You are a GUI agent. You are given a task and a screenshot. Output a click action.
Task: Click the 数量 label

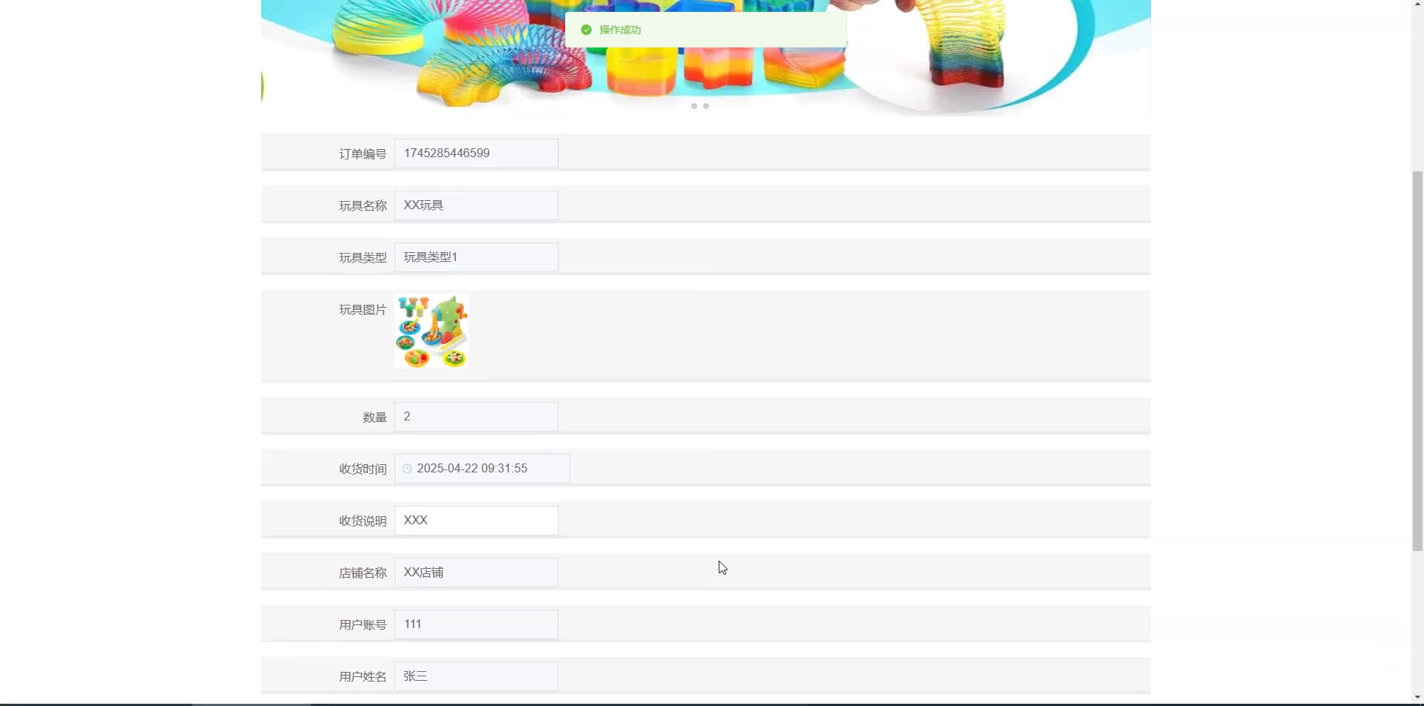[375, 418]
